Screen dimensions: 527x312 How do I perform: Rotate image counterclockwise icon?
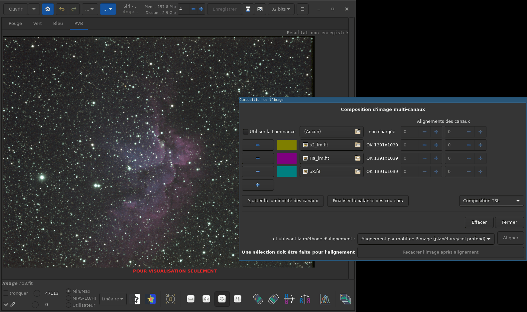click(x=258, y=299)
